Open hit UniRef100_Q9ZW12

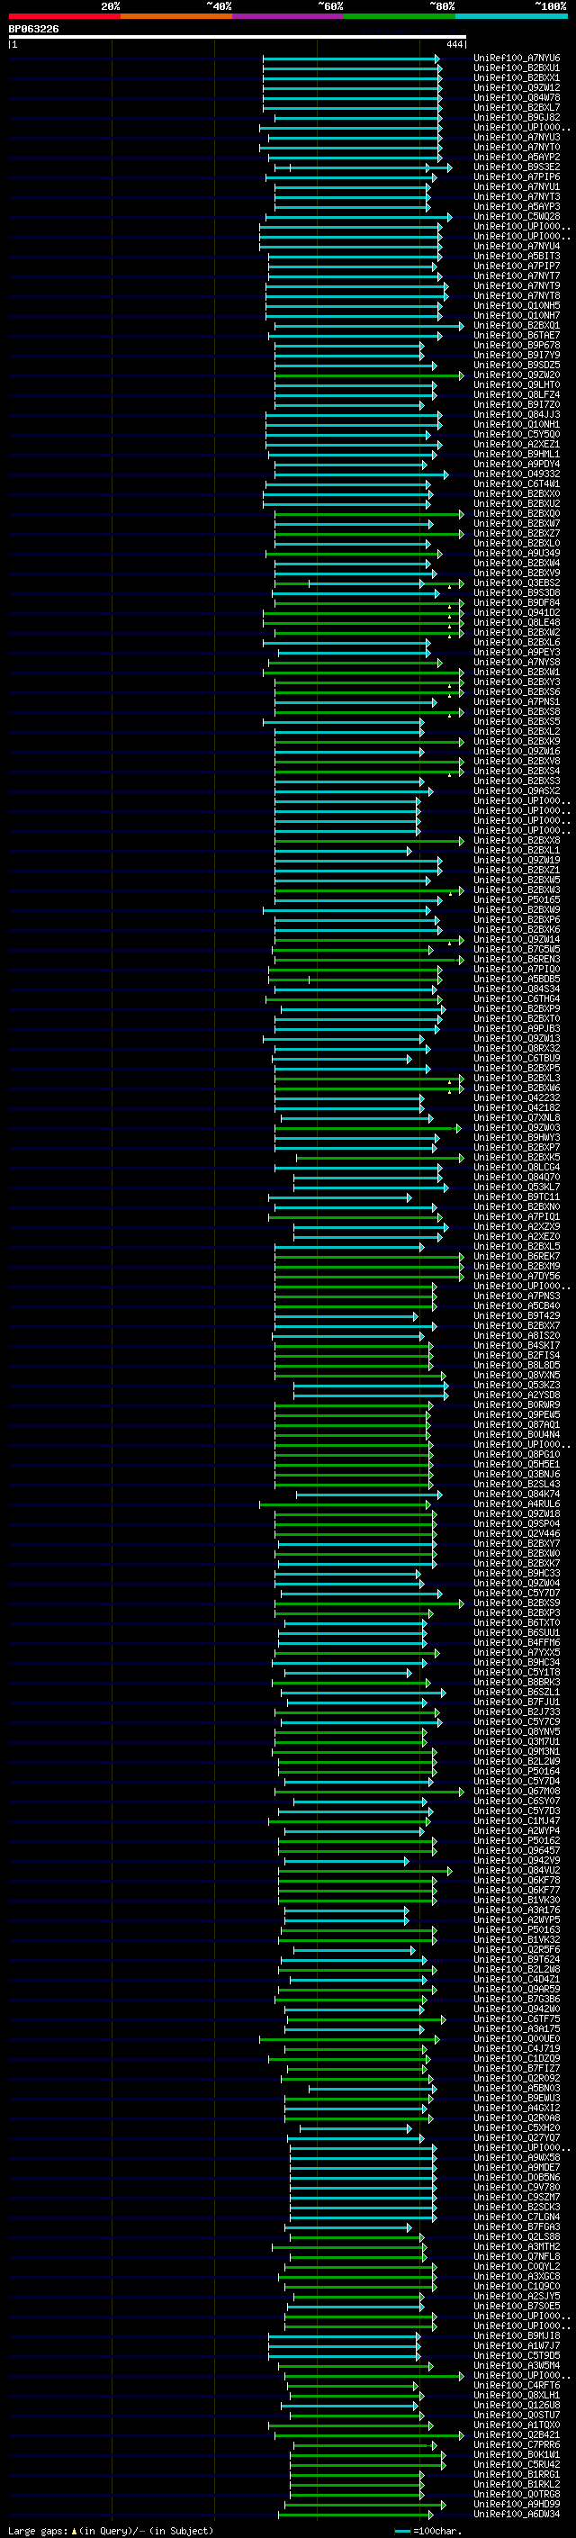tap(516, 87)
